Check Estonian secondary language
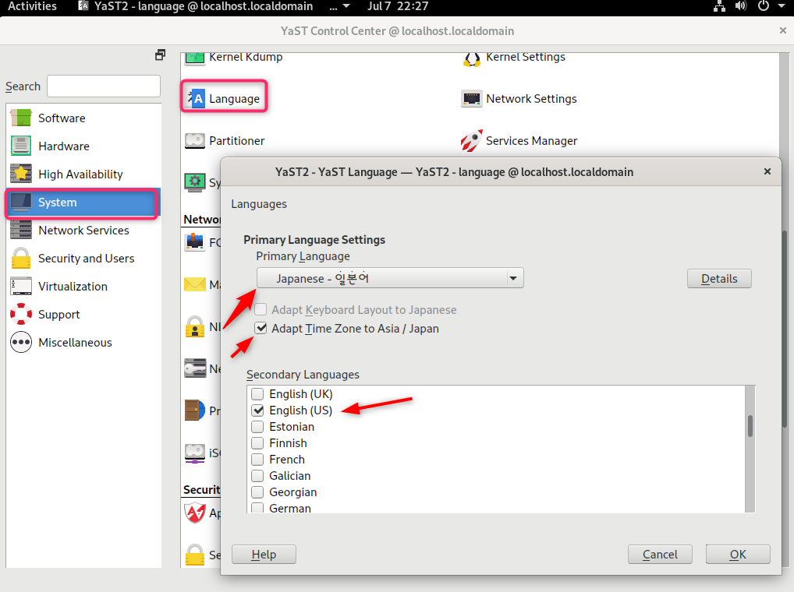Image resolution: width=794 pixels, height=592 pixels. click(x=257, y=427)
